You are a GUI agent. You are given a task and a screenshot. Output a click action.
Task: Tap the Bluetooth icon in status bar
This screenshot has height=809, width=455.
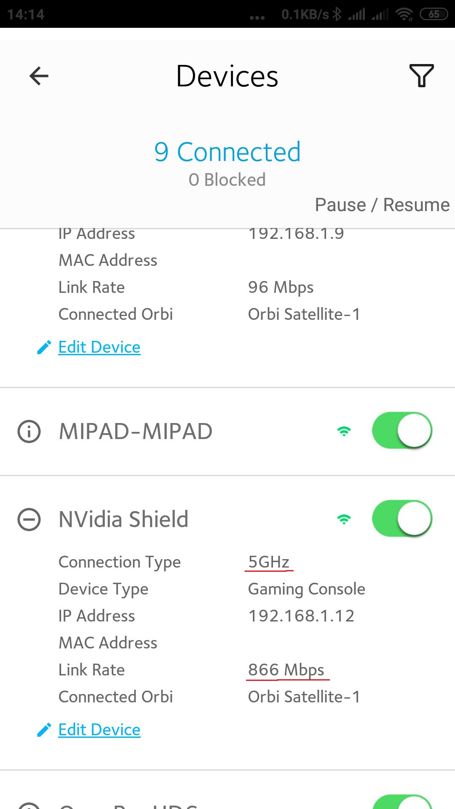click(337, 14)
